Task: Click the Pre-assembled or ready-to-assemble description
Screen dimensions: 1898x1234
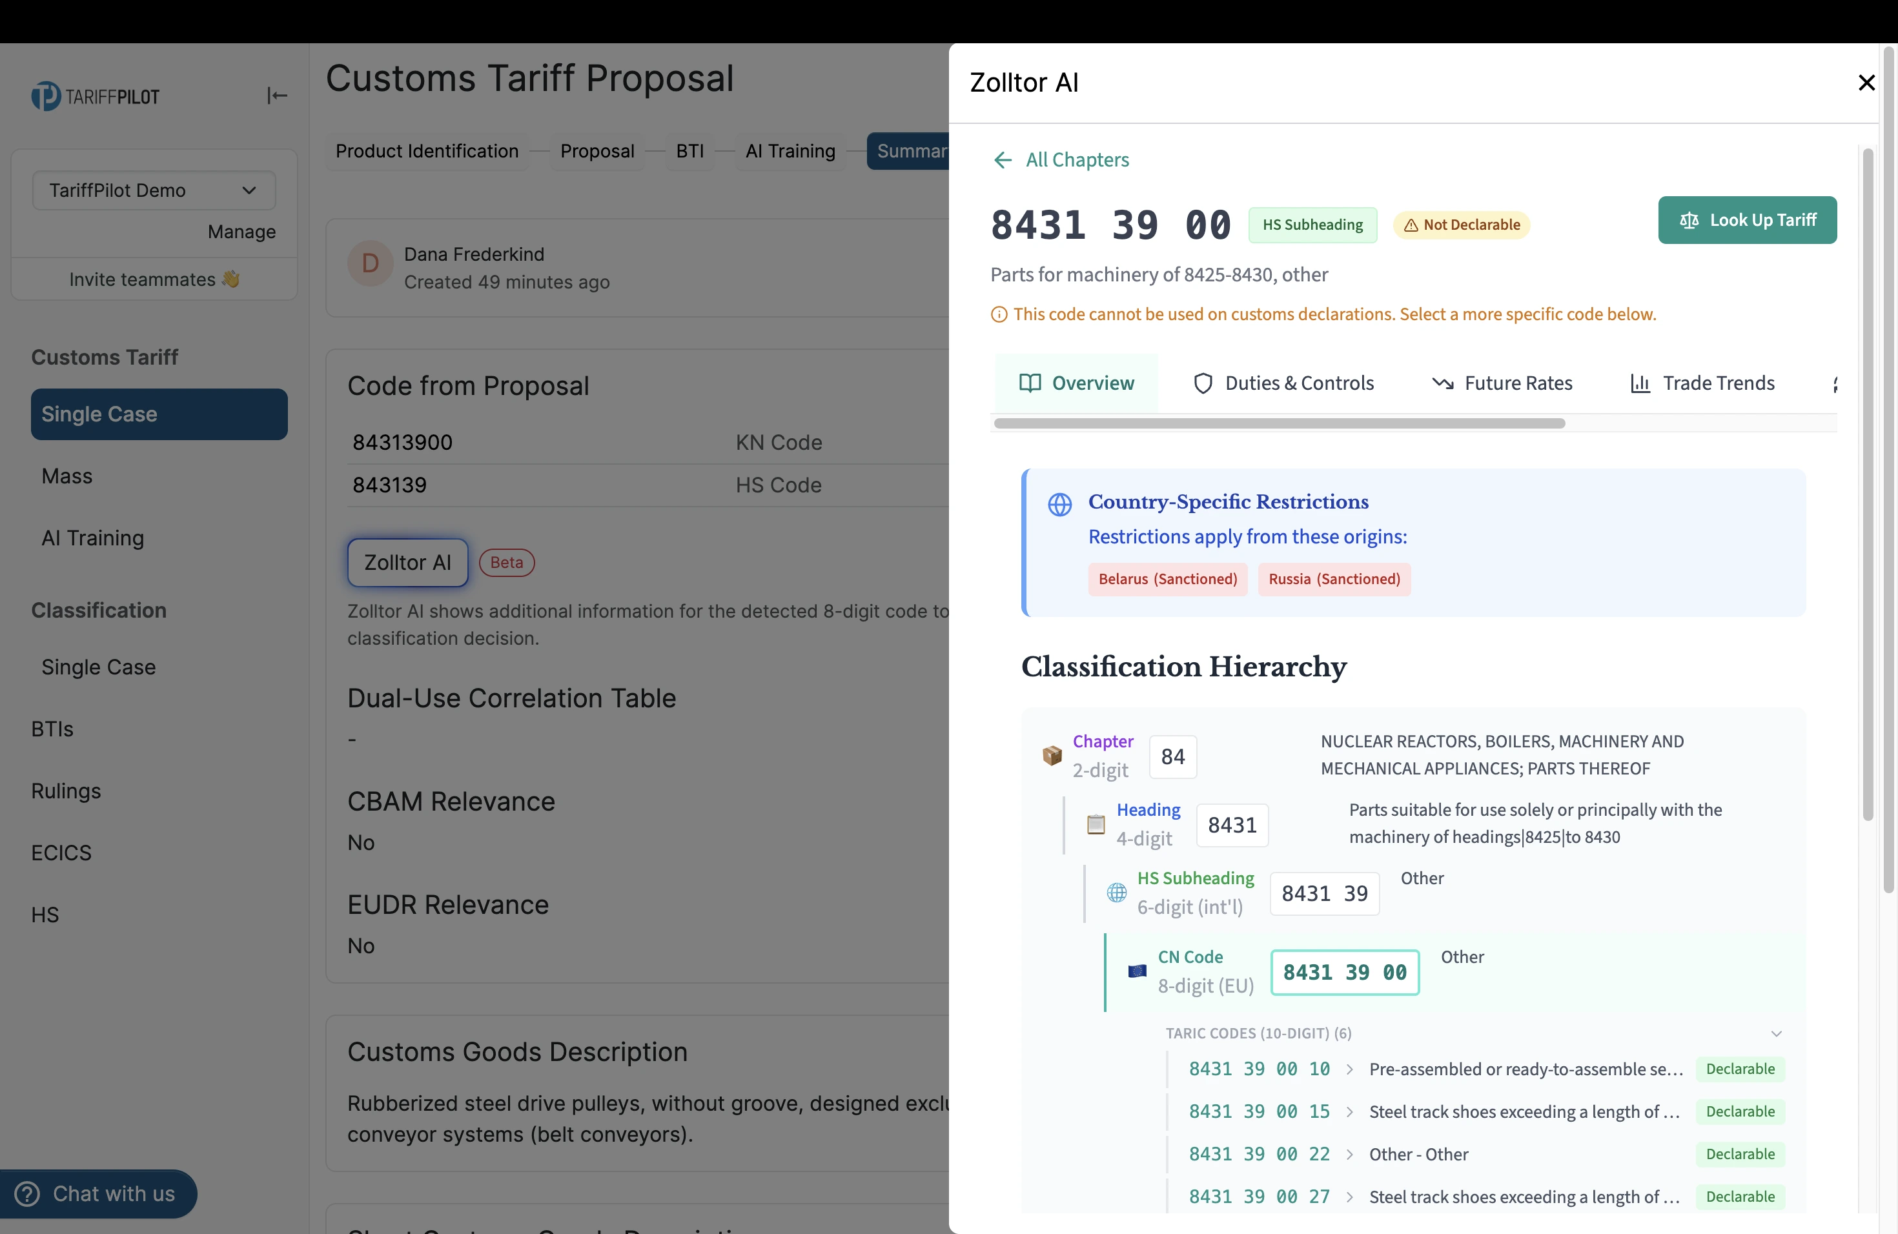Action: coord(1526,1069)
